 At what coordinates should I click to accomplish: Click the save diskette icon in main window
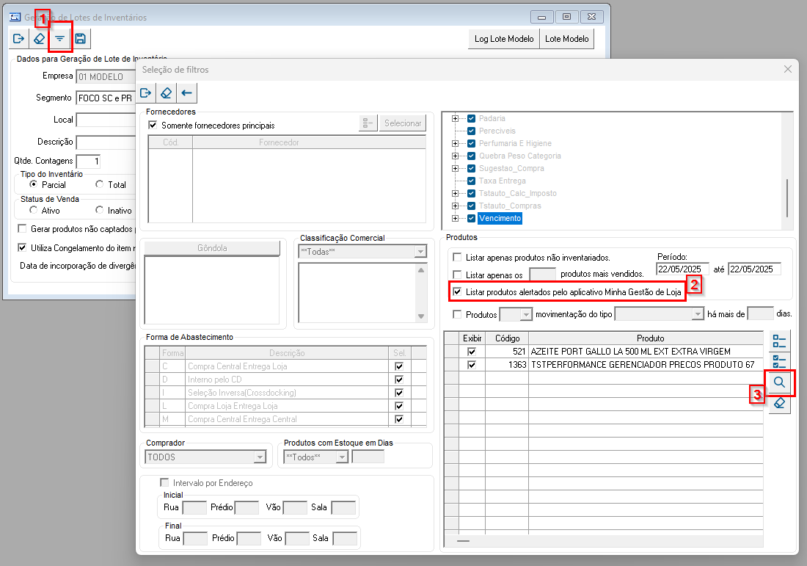pyautogui.click(x=80, y=39)
